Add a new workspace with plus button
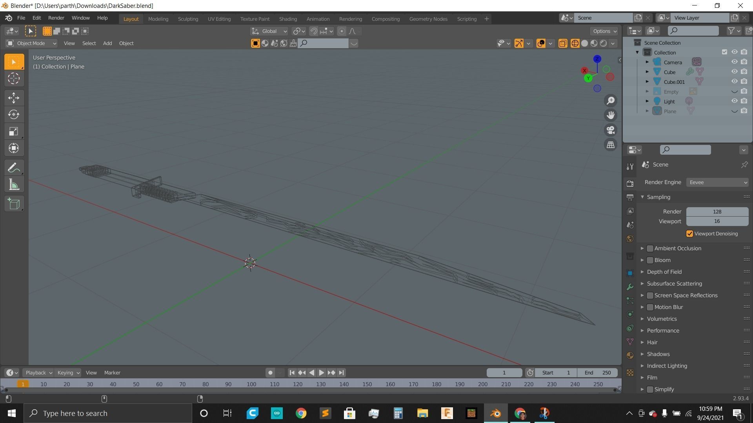 [486, 19]
